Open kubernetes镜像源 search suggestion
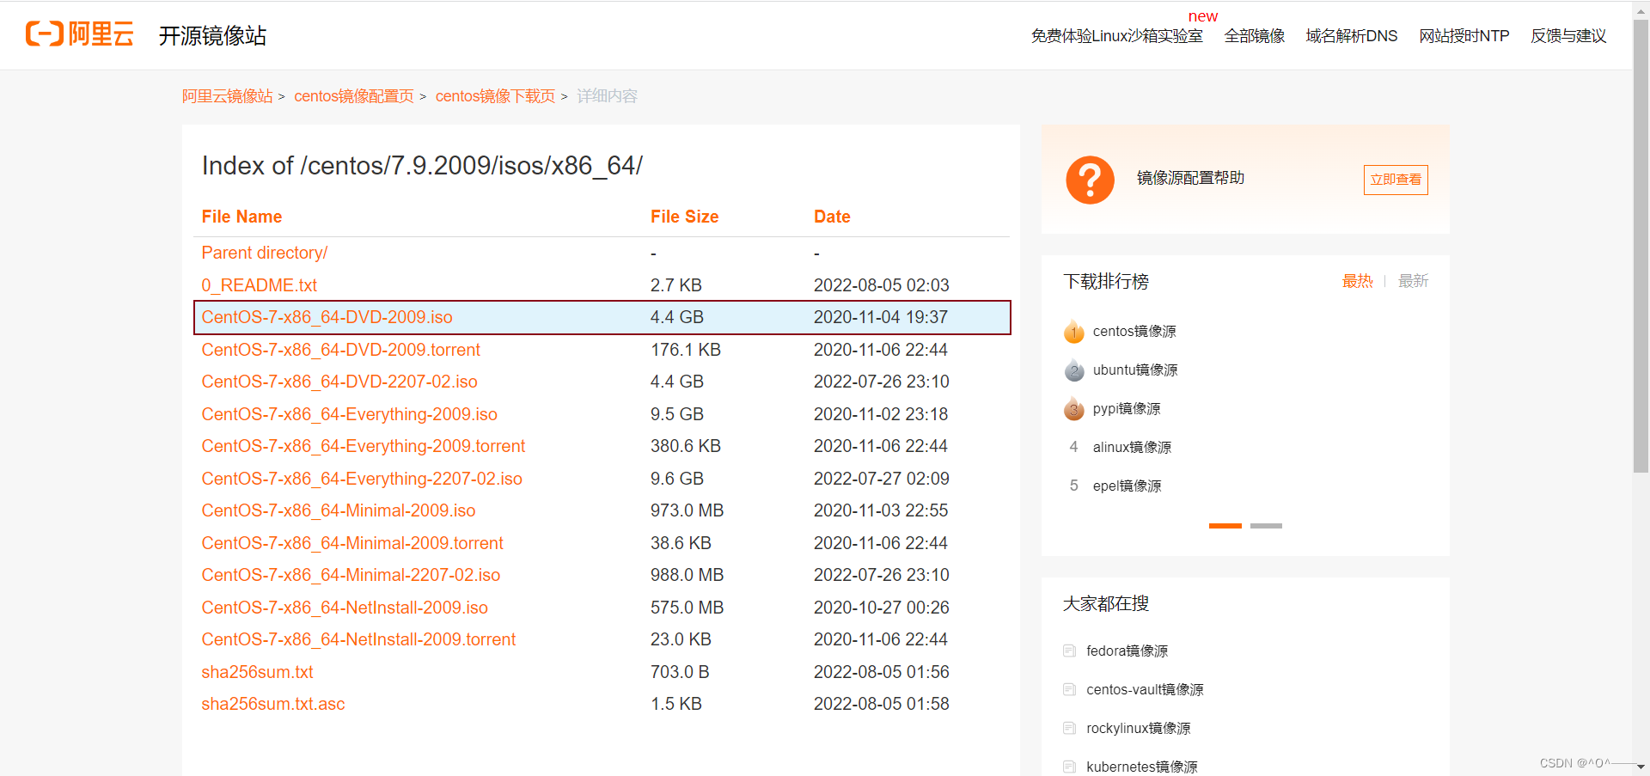The width and height of the screenshot is (1650, 776). point(1141,767)
